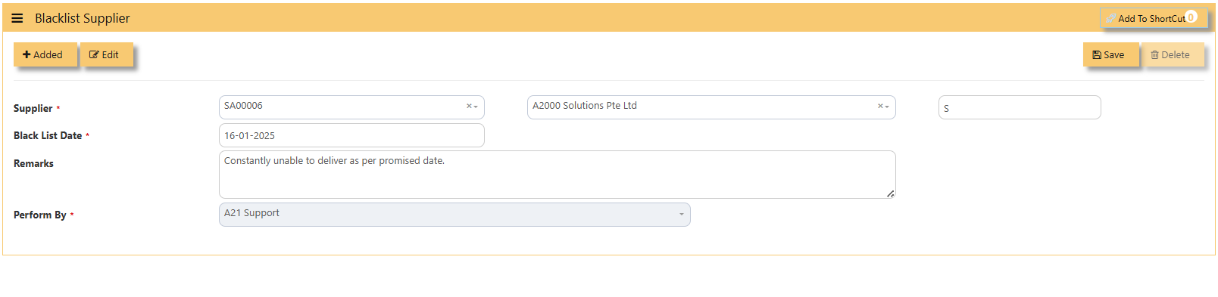Click the field containing the letter S
1218x297 pixels.
tap(1020, 107)
